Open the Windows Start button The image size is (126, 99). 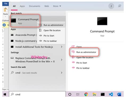point(5,94)
